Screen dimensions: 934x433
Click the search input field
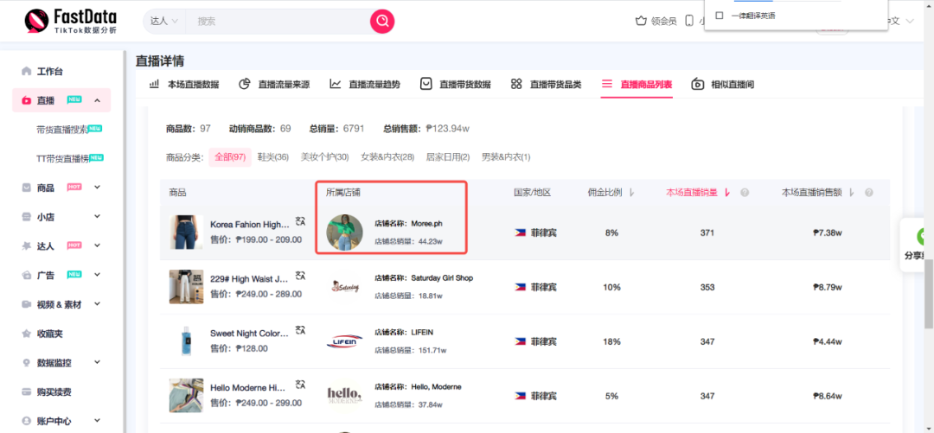[277, 22]
